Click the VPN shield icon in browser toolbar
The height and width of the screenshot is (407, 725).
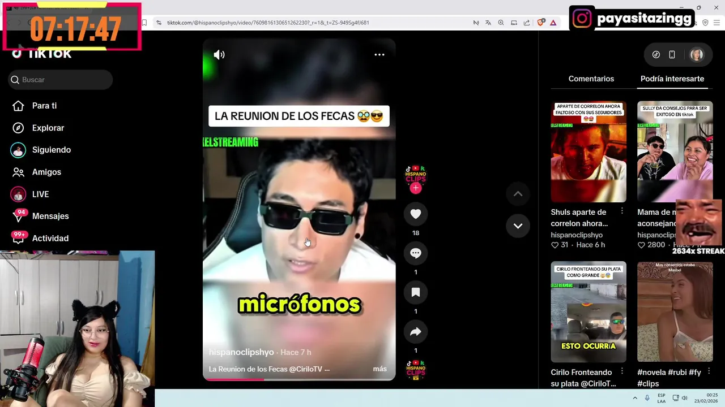click(705, 23)
